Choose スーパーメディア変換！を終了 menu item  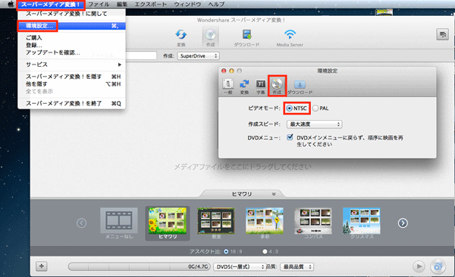pyautogui.click(x=72, y=103)
